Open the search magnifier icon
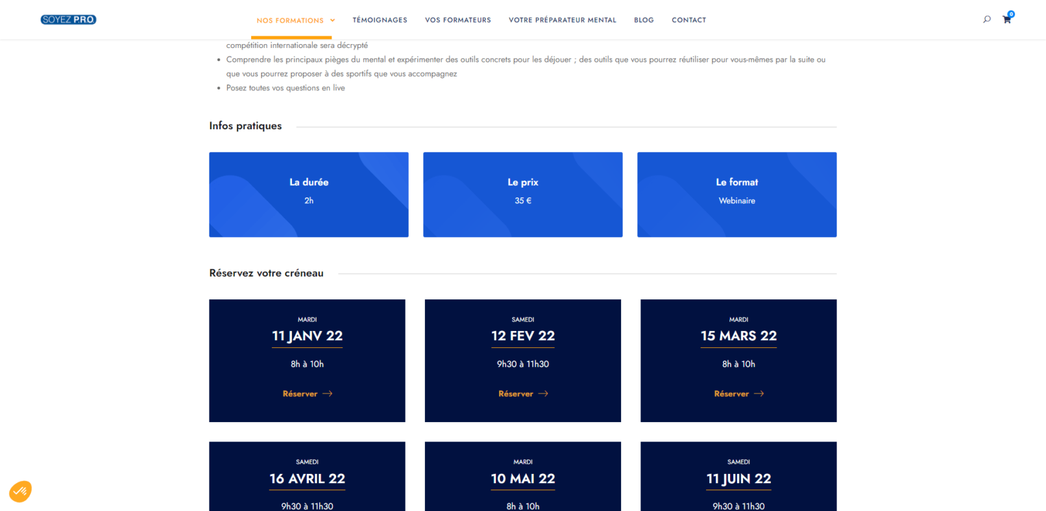This screenshot has height=511, width=1046. click(987, 19)
